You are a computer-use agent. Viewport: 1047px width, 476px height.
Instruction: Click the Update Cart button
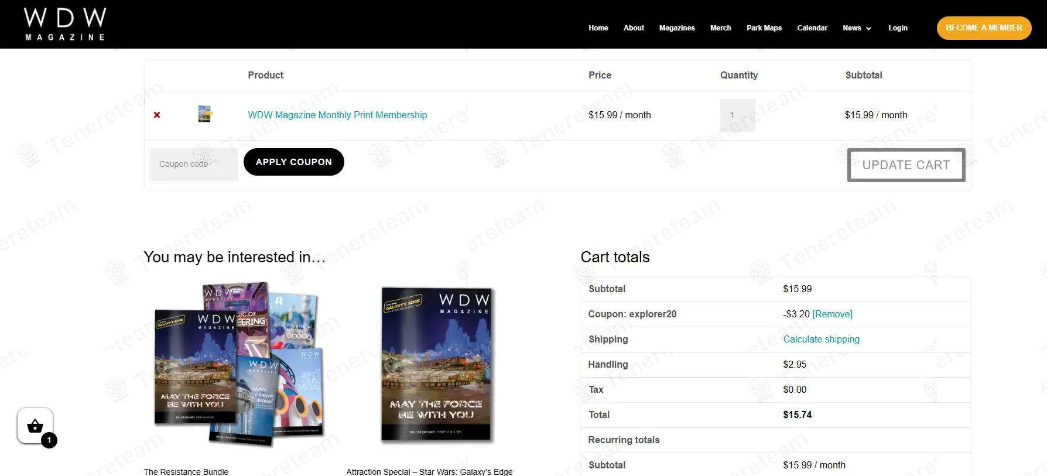tap(906, 165)
